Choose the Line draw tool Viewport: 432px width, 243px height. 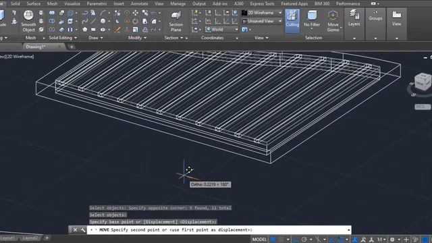coord(94,21)
